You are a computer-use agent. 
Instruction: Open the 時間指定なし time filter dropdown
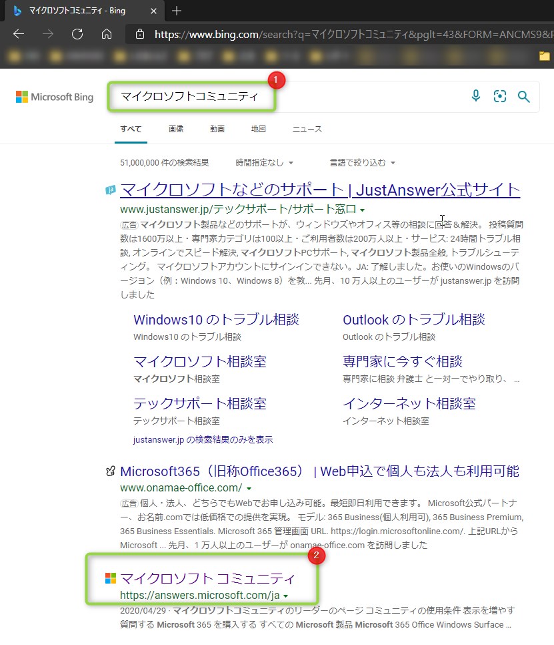(x=264, y=163)
